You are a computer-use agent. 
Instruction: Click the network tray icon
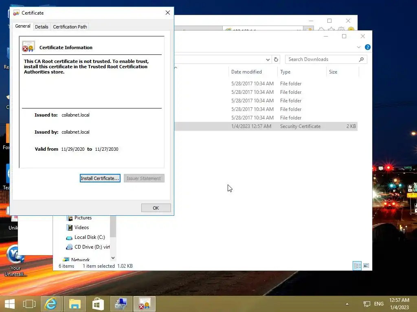367,304
